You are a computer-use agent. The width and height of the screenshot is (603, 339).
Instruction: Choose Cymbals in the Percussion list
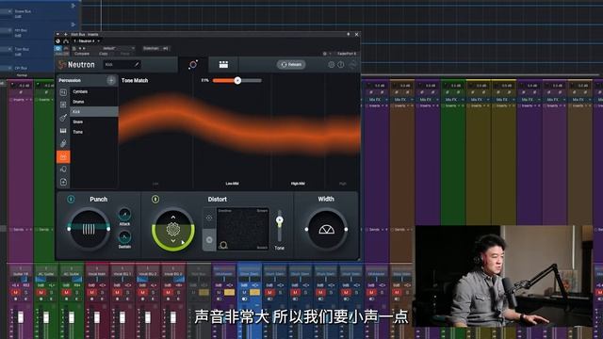(94, 91)
